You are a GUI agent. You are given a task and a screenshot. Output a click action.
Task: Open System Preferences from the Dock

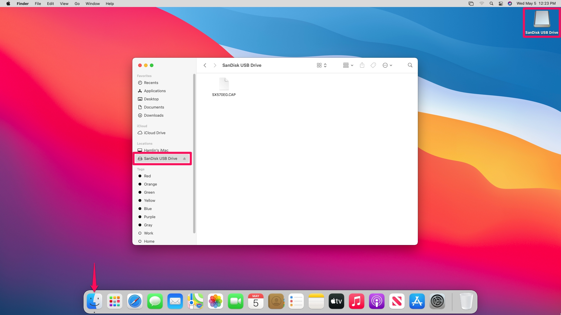point(437,301)
